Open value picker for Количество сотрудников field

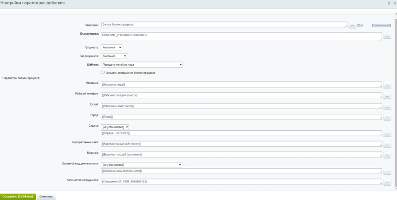click(387, 183)
